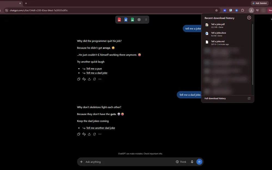This screenshot has height=170, width=272.
Task: Regenerate the programmer joke response
Action: [95, 79]
